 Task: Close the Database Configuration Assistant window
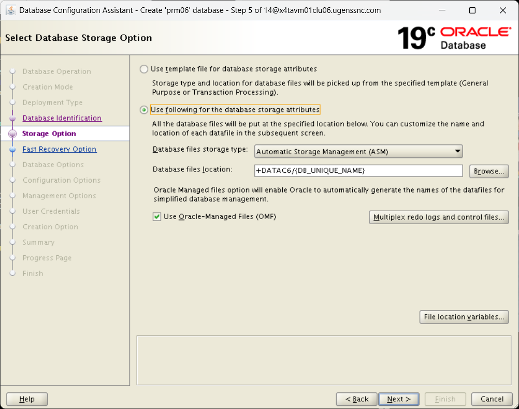click(x=503, y=10)
